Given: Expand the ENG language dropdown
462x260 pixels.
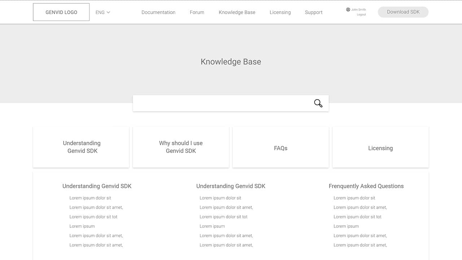Looking at the screenshot, I should point(103,12).
